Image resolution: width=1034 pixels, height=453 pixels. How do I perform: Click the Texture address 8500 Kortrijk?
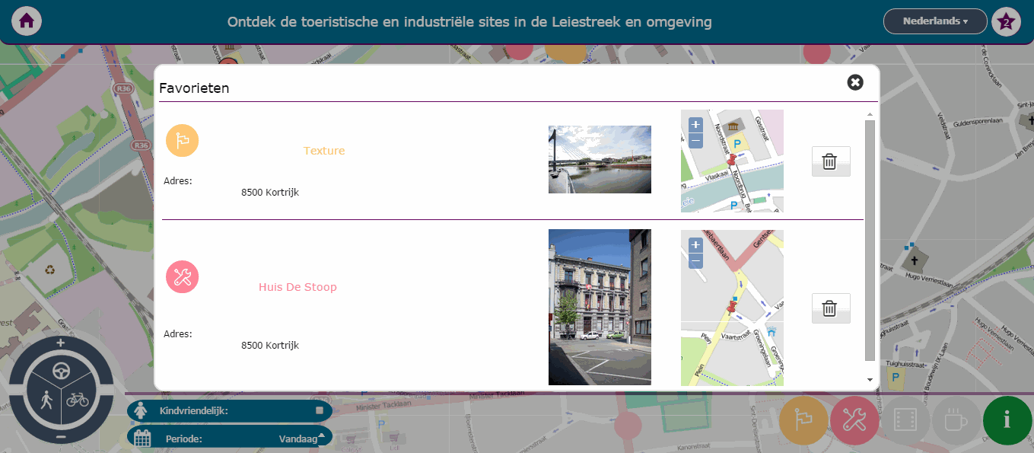270,193
